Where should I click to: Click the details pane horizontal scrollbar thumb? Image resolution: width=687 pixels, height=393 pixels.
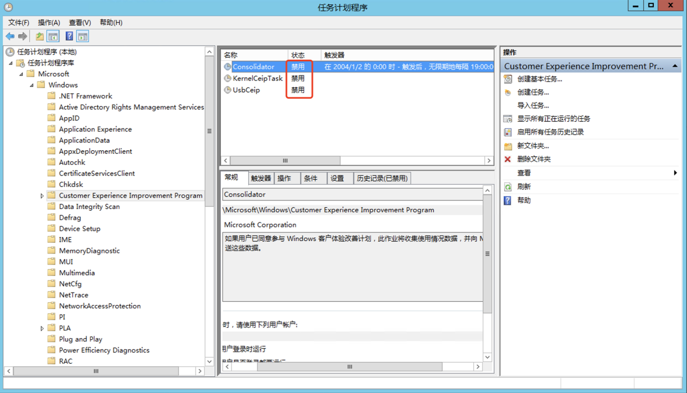pos(350,367)
